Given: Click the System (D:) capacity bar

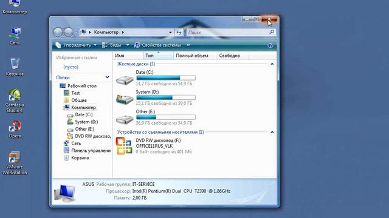Looking at the screenshot, I should [166, 97].
